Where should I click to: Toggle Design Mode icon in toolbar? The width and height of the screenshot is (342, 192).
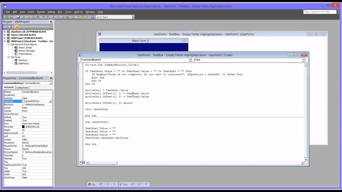pyautogui.click(x=67, y=17)
